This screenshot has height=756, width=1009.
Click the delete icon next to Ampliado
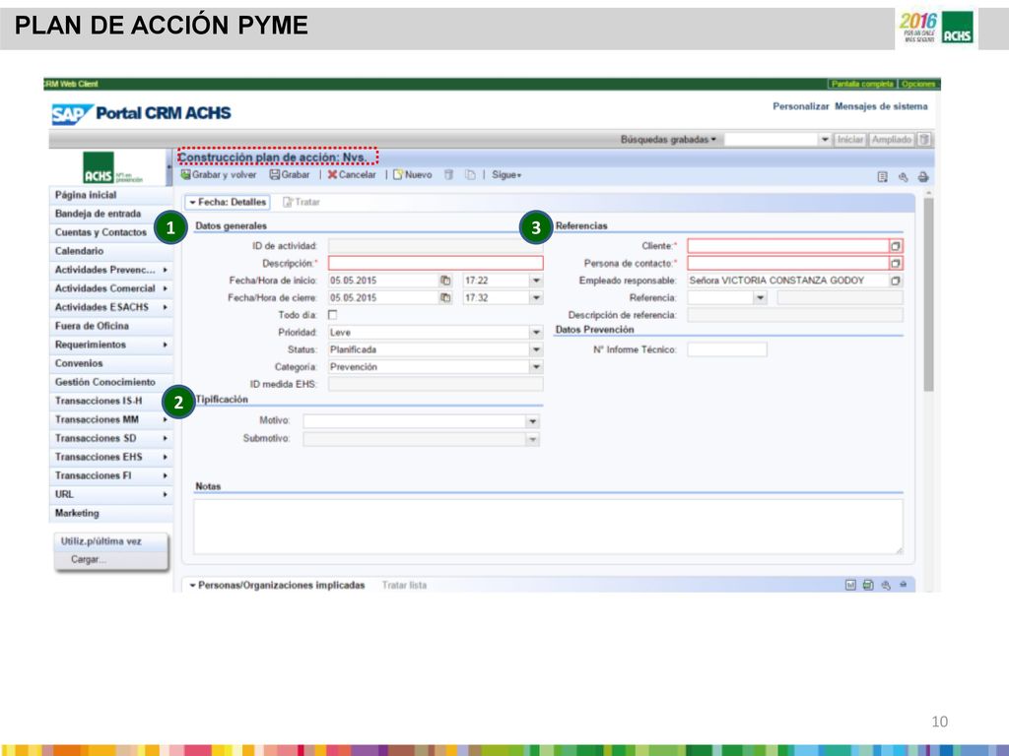(924, 139)
